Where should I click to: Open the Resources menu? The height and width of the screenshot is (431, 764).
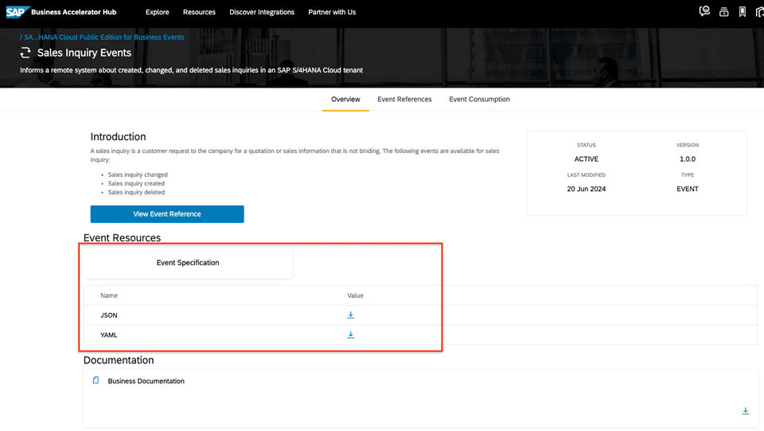(x=199, y=12)
